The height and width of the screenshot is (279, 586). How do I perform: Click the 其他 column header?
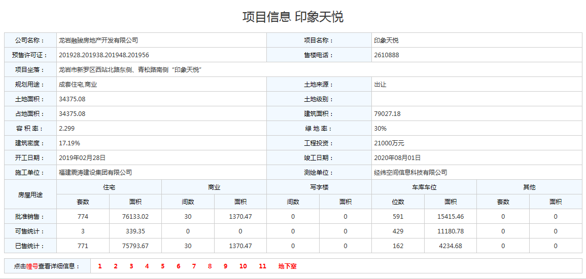529,187
